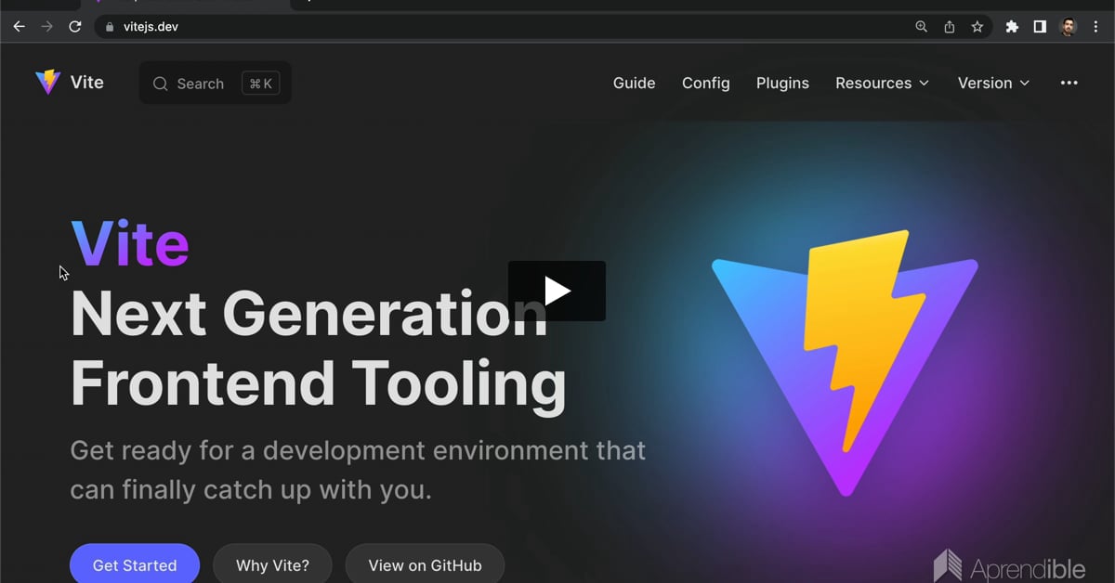Open the extra ••• menu in header
Screen dimensions: 1115x583
click(1069, 83)
